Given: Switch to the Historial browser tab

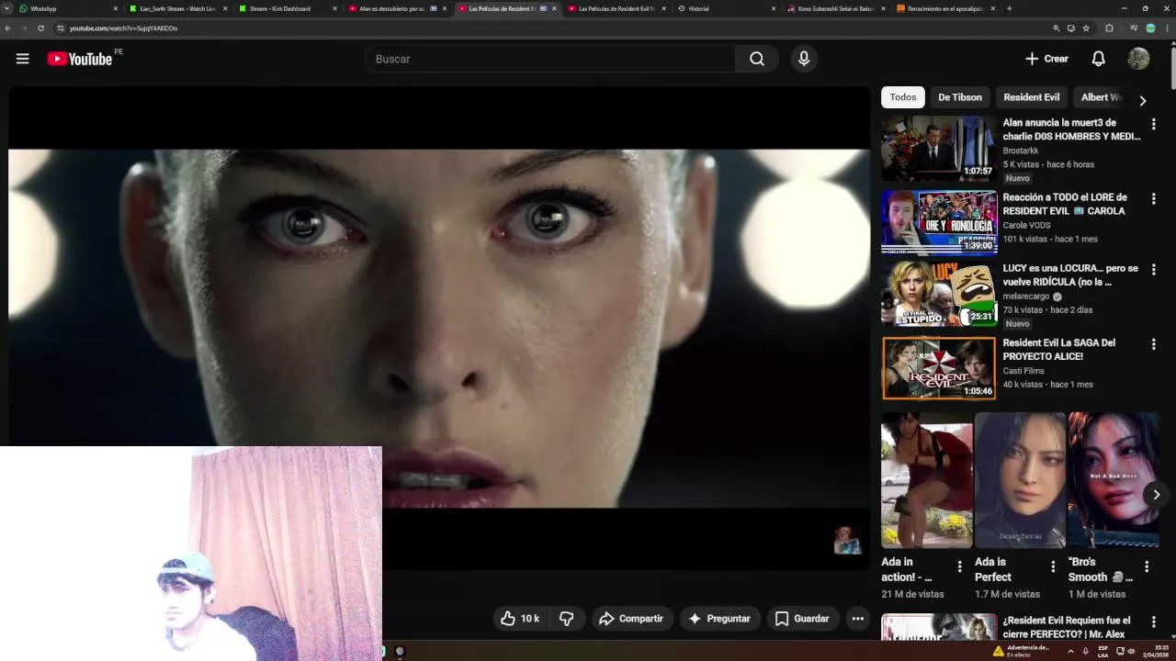Looking at the screenshot, I should point(726,8).
